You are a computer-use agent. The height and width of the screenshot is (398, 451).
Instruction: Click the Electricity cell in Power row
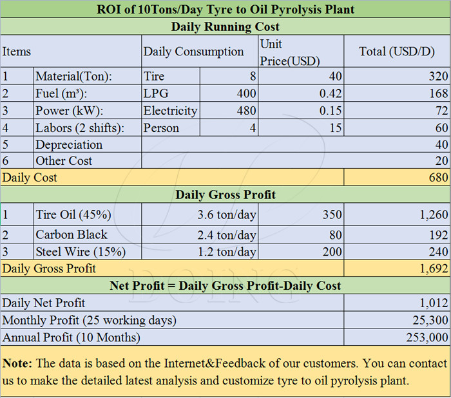tap(170, 111)
